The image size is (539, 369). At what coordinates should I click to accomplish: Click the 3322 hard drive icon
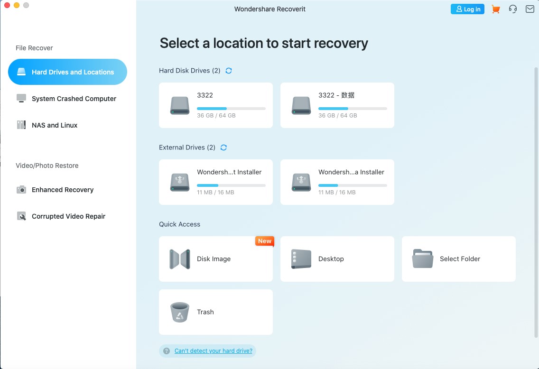click(x=180, y=105)
